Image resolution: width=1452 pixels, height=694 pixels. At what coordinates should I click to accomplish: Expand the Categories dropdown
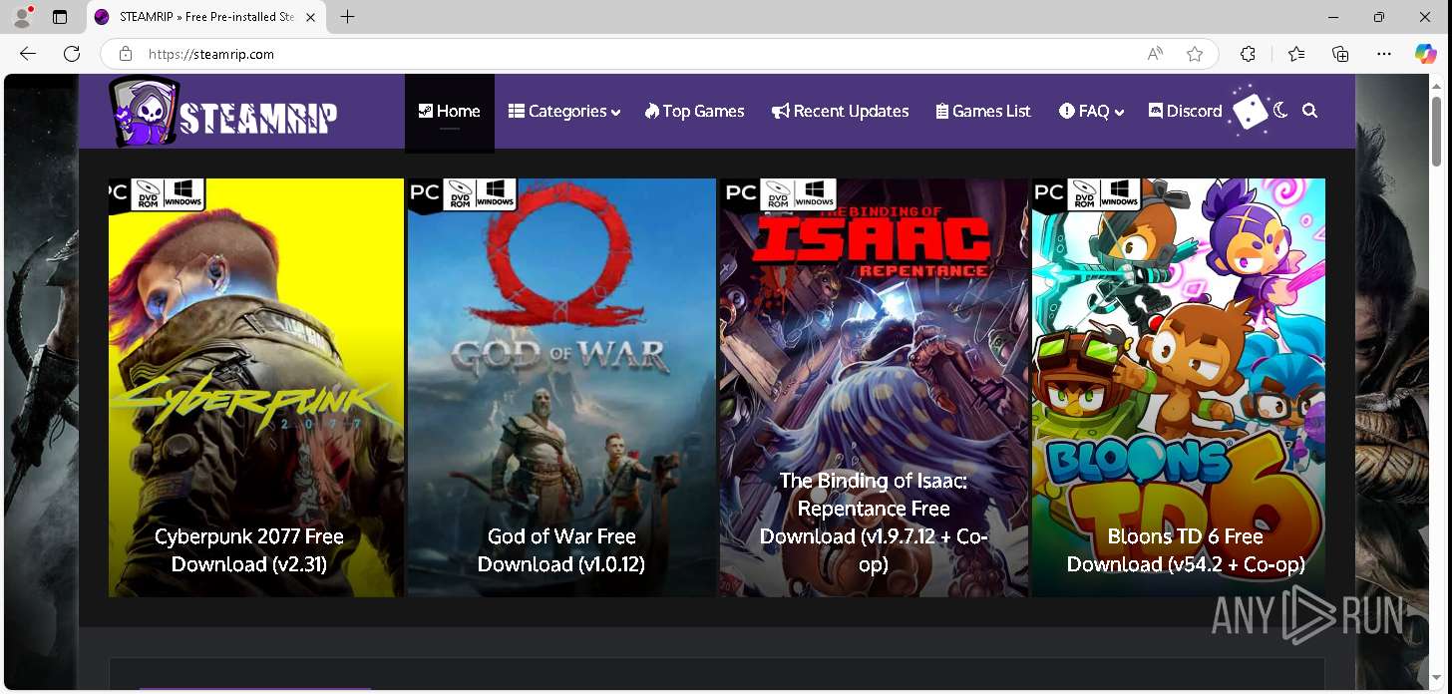click(x=564, y=111)
